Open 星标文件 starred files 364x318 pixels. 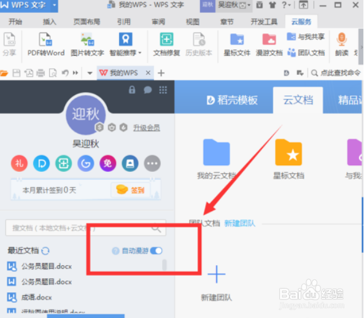coord(237,44)
